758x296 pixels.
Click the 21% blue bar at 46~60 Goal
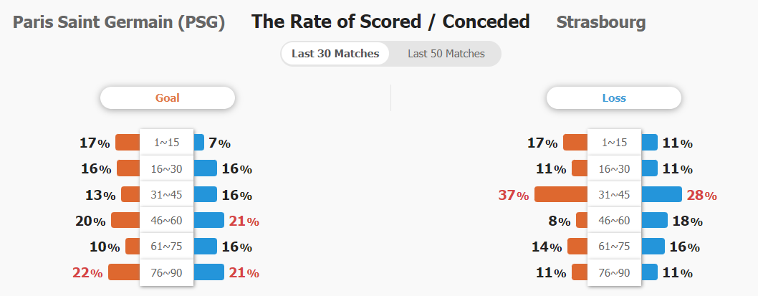tap(208, 220)
